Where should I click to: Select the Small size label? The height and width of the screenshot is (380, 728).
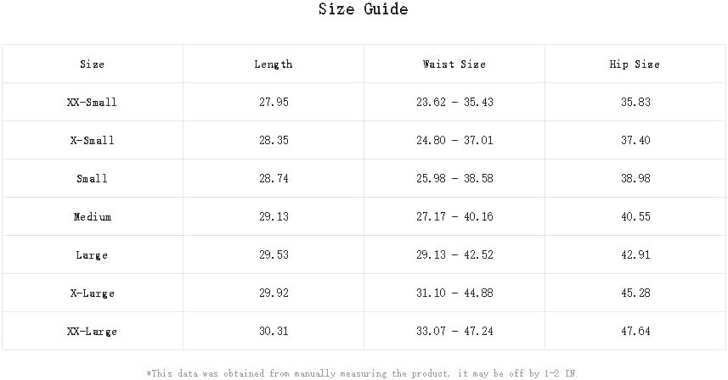92,178
